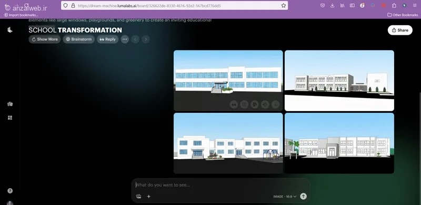Open the browser hamburger menu

pyautogui.click(x=415, y=5)
